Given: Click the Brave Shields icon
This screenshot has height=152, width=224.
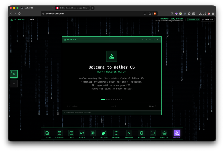Looking at the screenshot, I should pos(155,14).
